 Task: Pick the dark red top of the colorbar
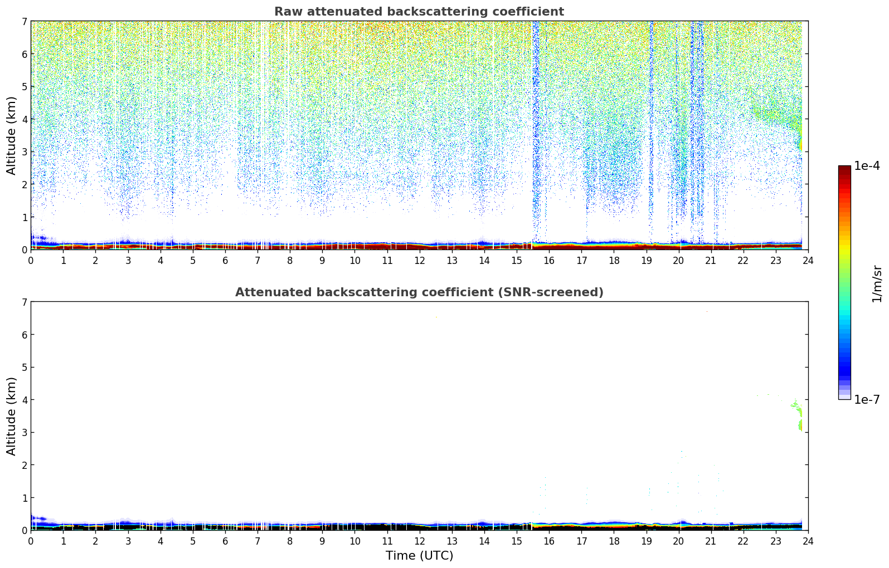[844, 169]
